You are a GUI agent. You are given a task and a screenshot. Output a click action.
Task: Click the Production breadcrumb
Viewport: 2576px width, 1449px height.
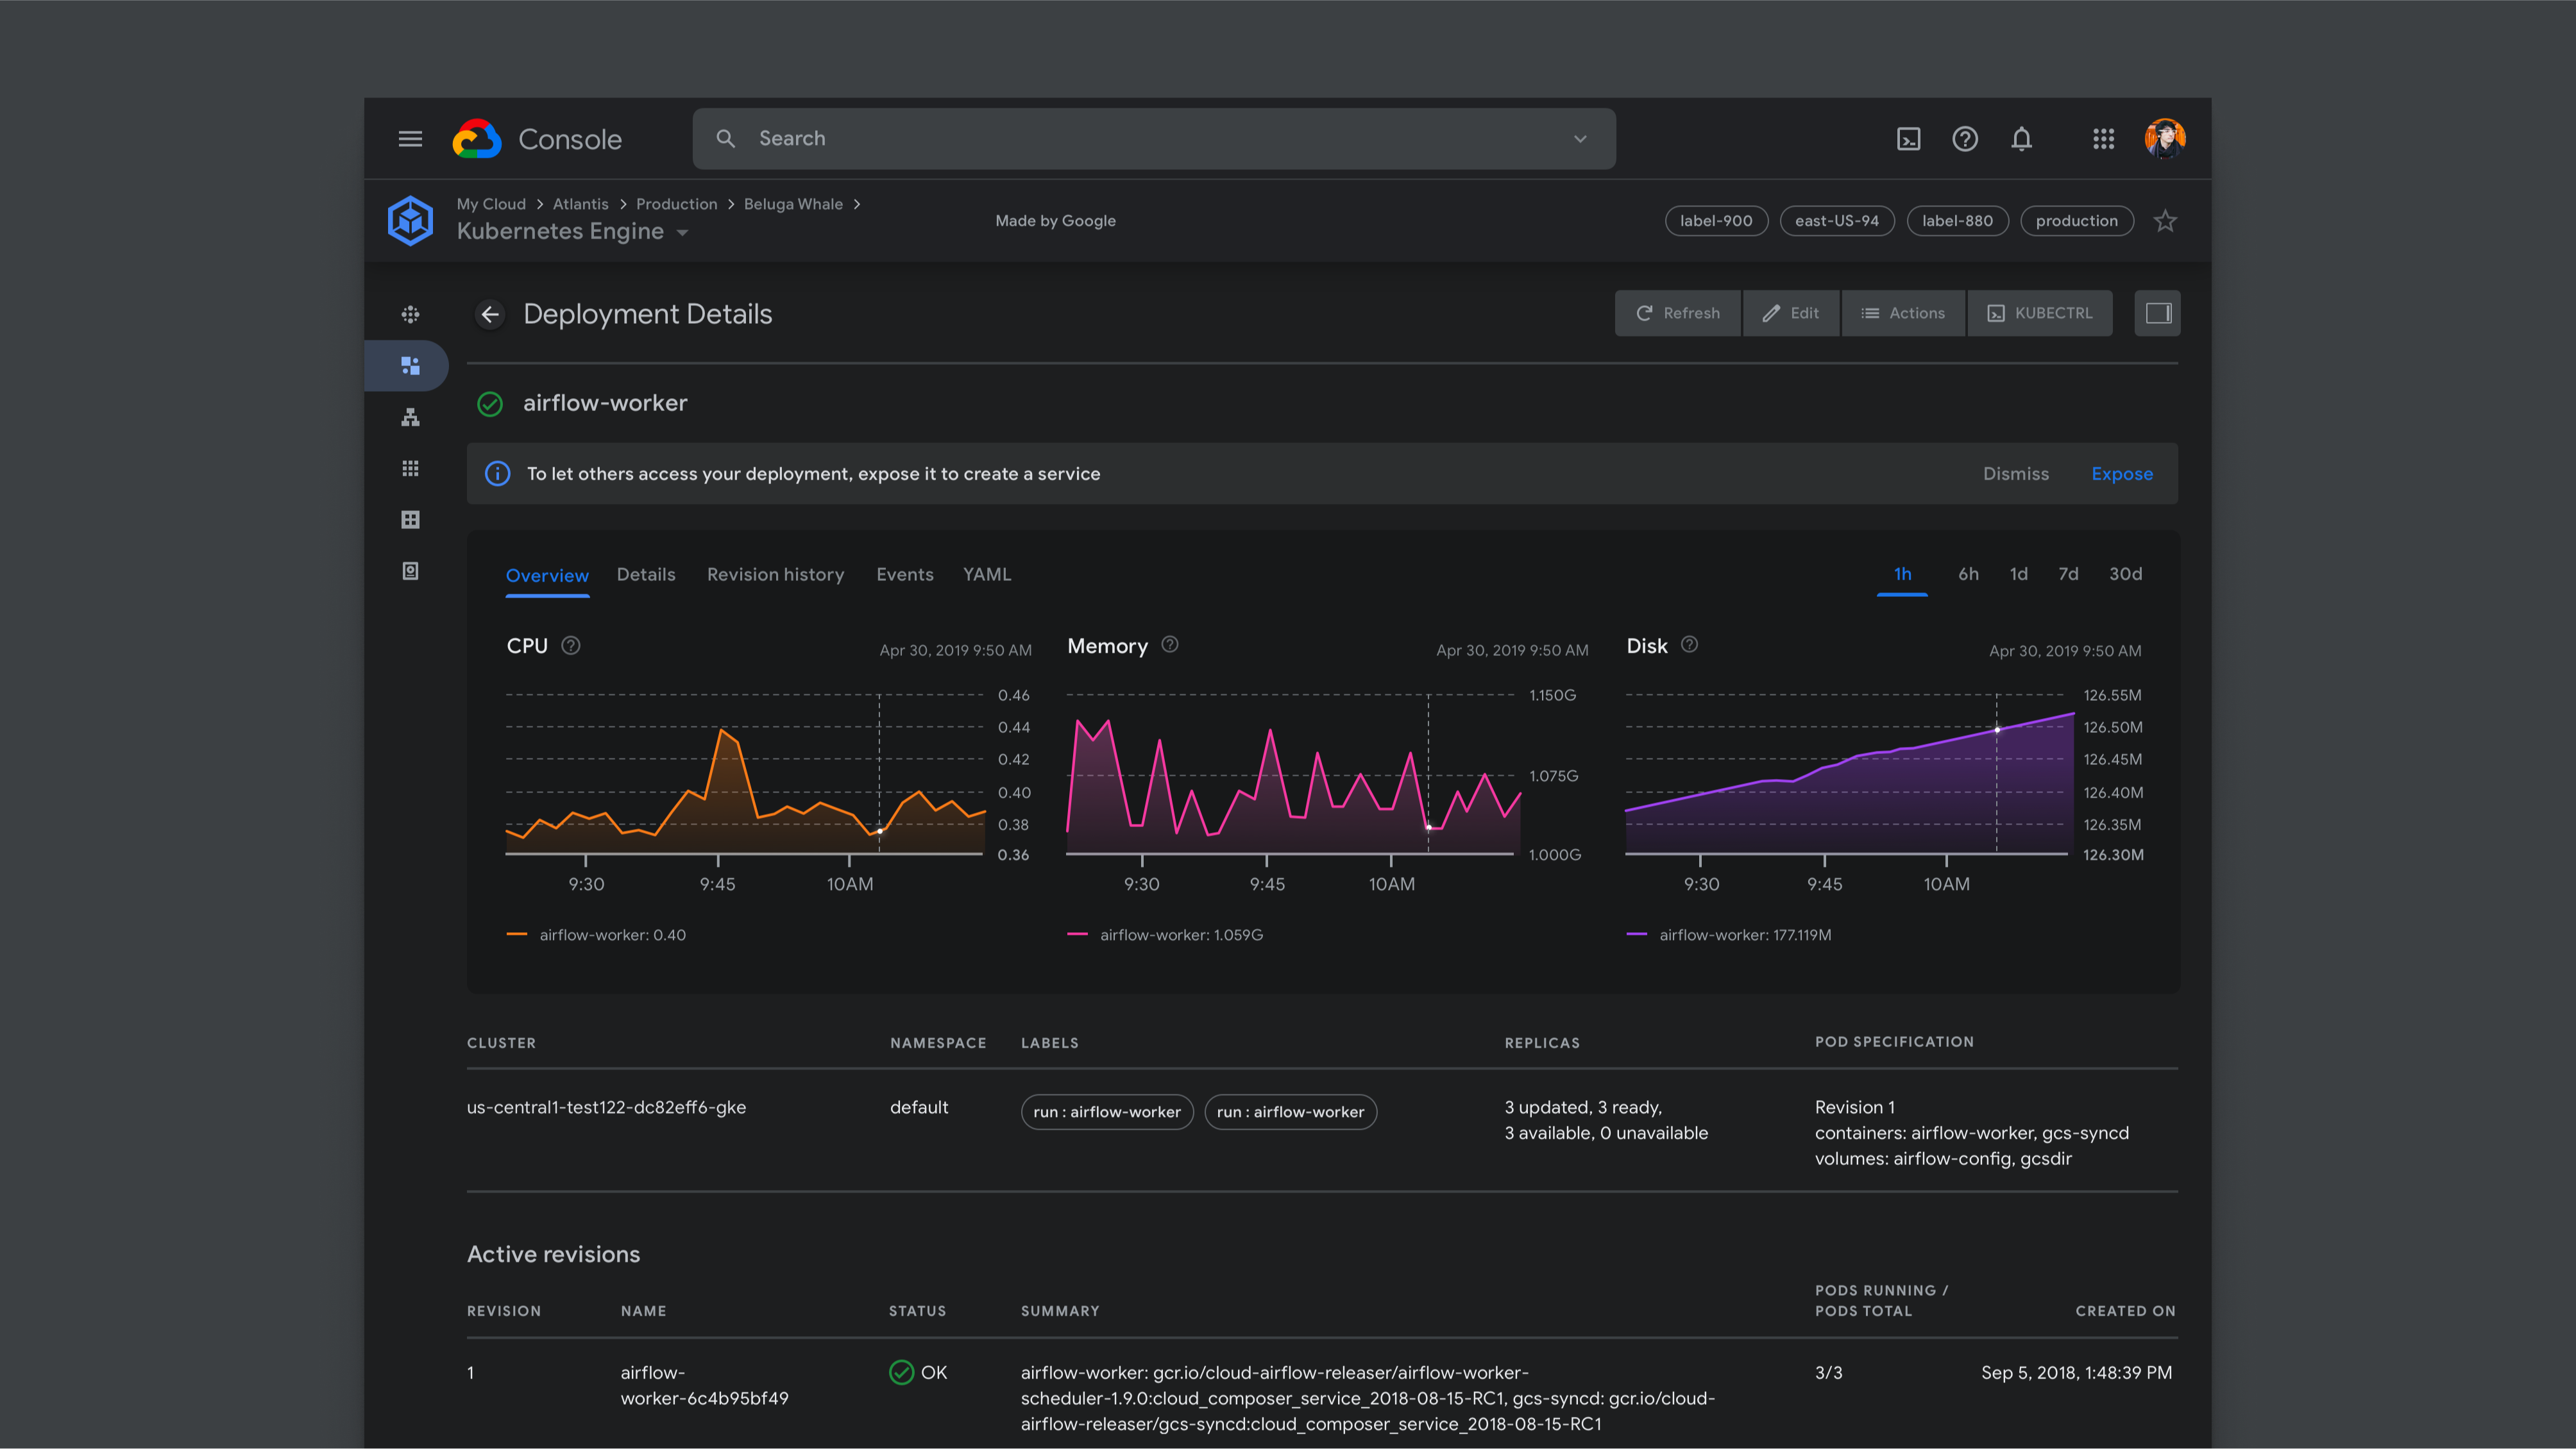[676, 204]
